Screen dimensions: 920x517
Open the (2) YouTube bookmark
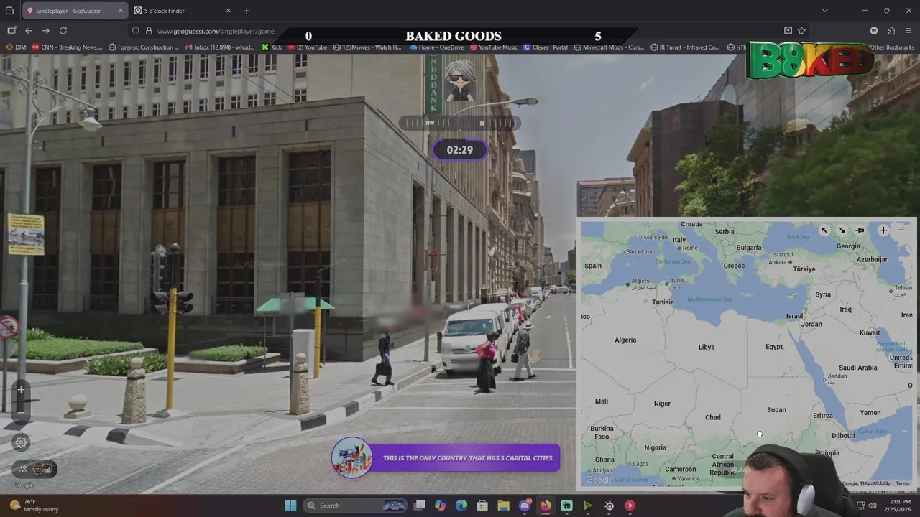pyautogui.click(x=307, y=47)
